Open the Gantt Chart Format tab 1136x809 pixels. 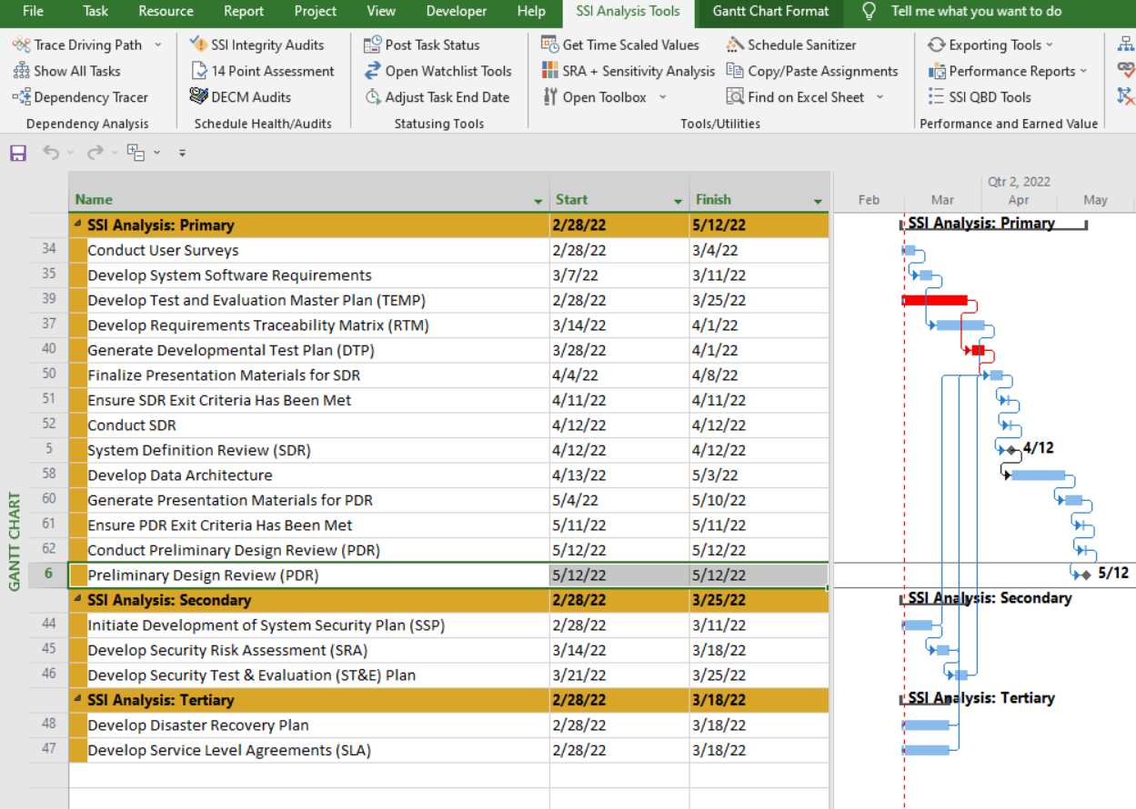click(x=770, y=12)
